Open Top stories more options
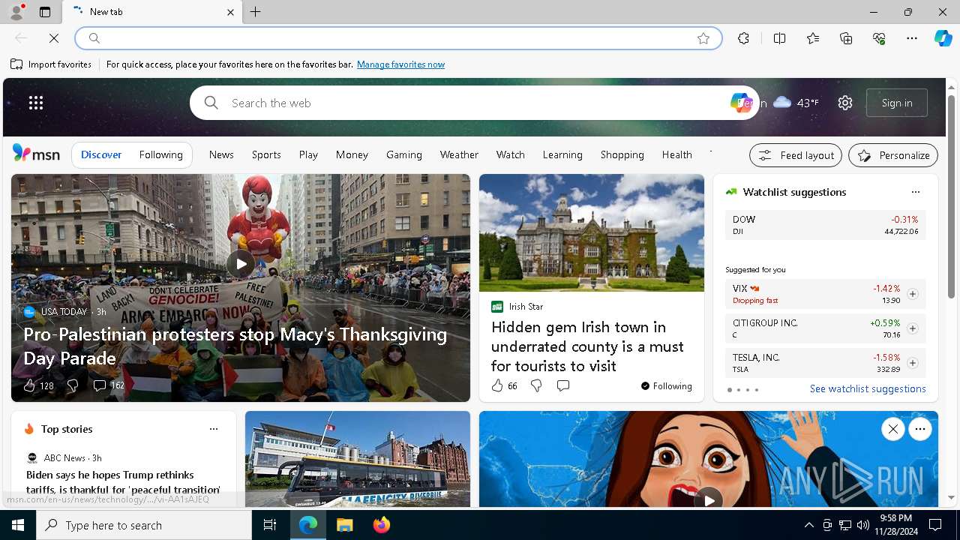The height and width of the screenshot is (540, 960). pos(213,429)
